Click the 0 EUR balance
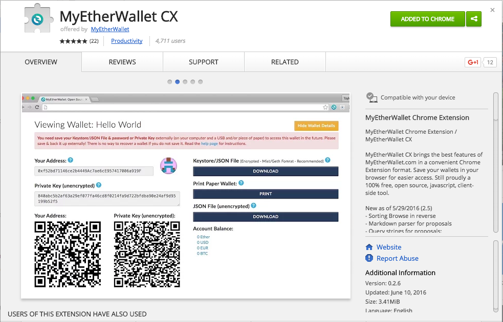503x322 pixels. click(x=203, y=248)
